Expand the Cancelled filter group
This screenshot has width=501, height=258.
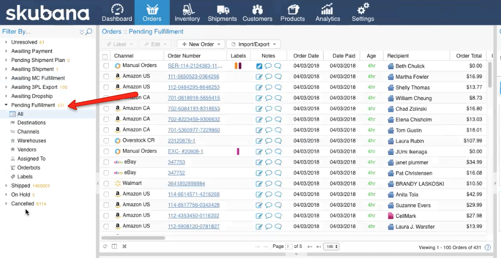(6, 203)
